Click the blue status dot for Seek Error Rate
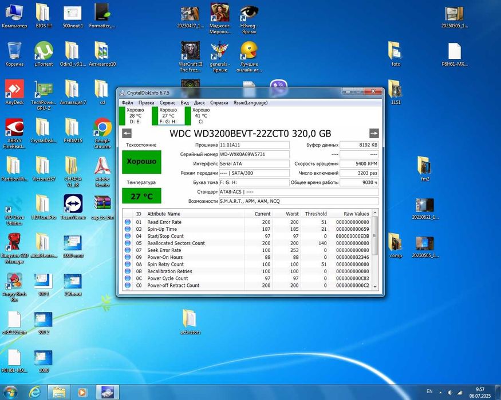This screenshot has height=400, width=501. coord(128,250)
